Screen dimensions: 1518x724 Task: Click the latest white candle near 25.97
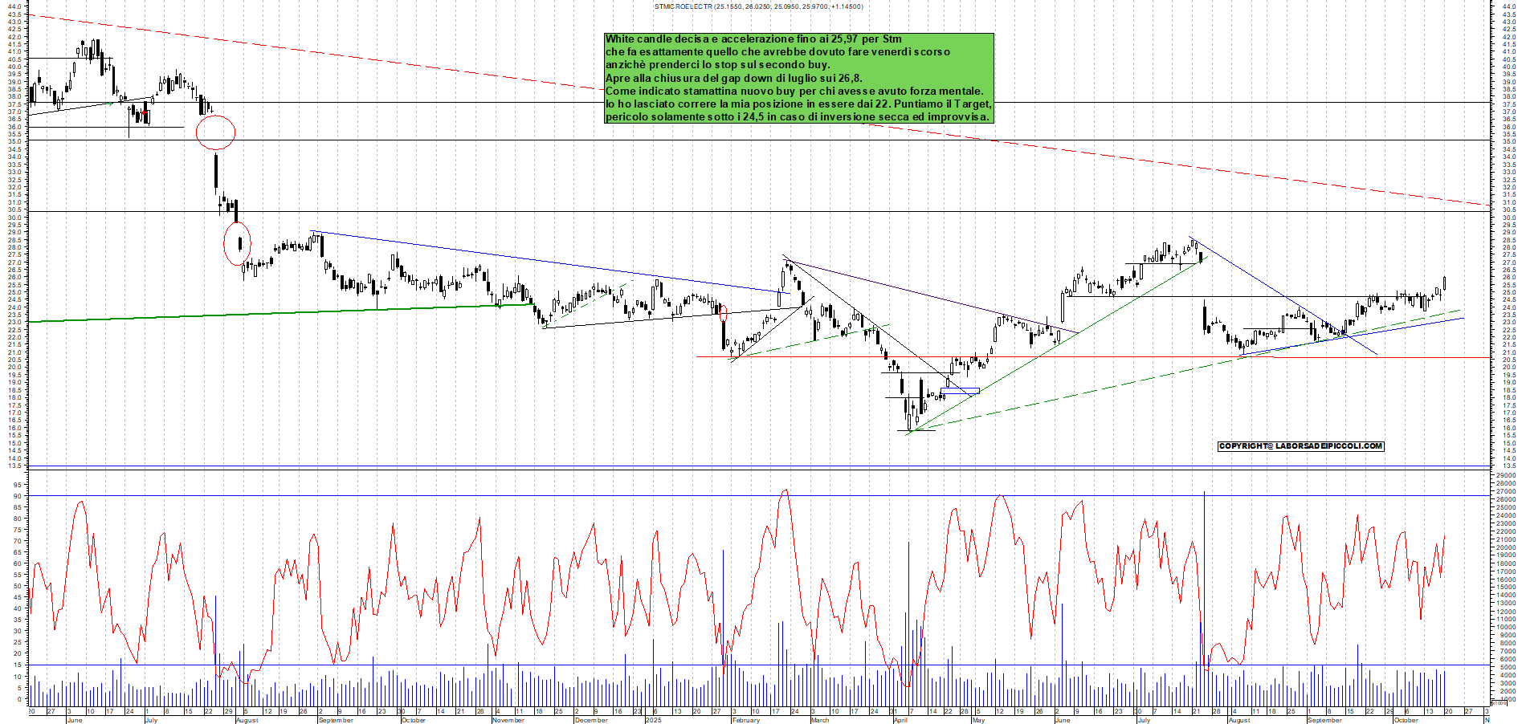point(1444,283)
